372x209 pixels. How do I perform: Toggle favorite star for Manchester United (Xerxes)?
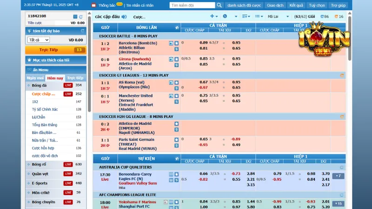point(177,96)
